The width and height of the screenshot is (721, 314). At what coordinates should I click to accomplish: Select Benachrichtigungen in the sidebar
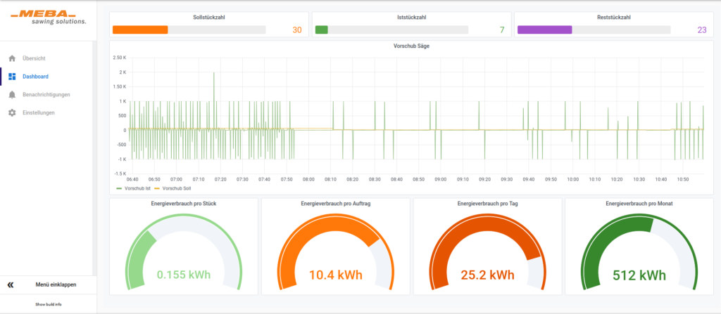pyautogui.click(x=46, y=94)
